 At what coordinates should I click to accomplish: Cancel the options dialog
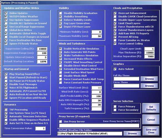(151, 120)
